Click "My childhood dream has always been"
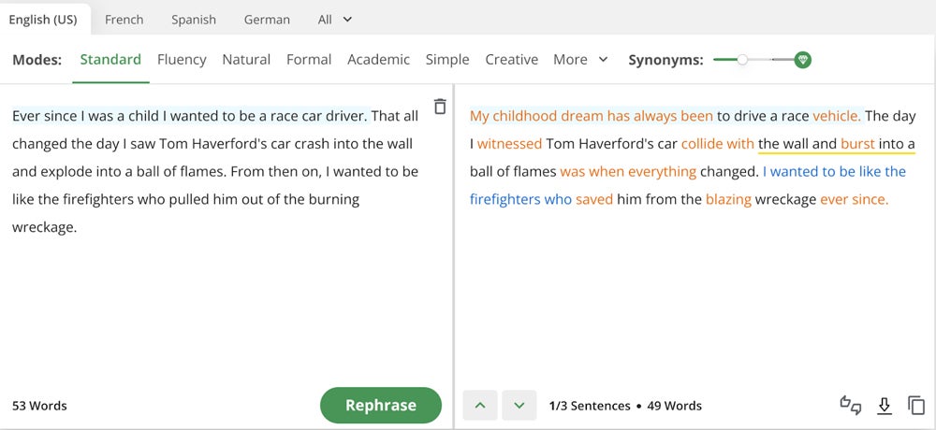Screen dimensions: 936x430 point(591,116)
